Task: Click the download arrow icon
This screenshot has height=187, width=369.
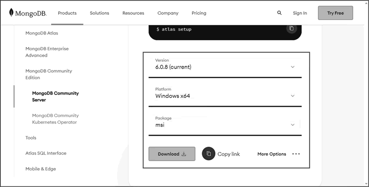Action: point(184,154)
